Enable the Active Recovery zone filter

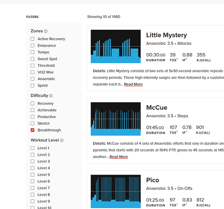pyautogui.click(x=32, y=39)
